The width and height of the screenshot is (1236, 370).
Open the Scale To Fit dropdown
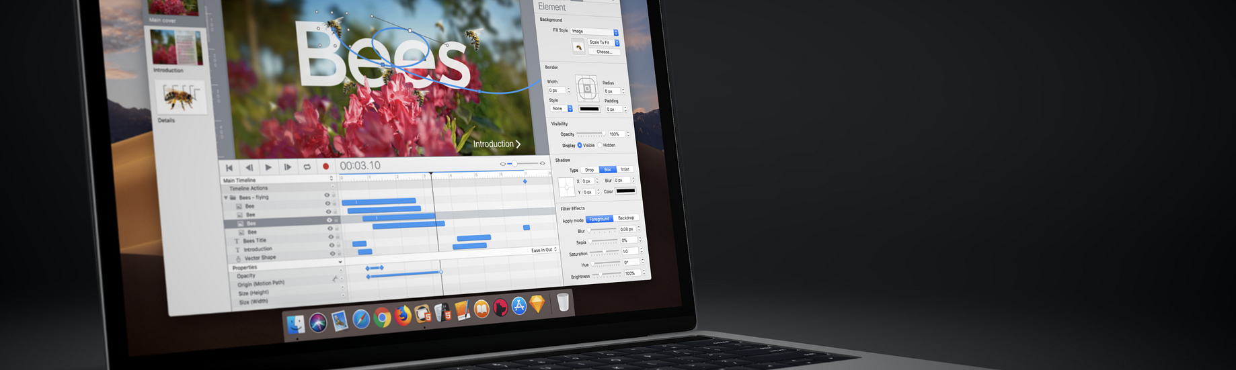(604, 42)
